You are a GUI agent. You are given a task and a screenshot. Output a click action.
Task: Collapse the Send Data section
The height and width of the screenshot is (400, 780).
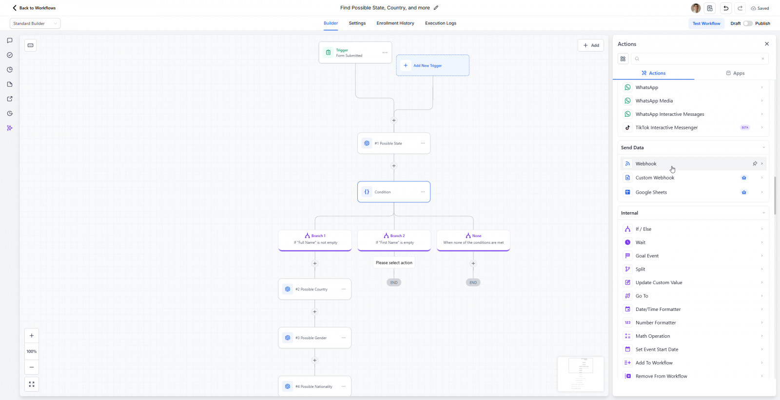763,147
